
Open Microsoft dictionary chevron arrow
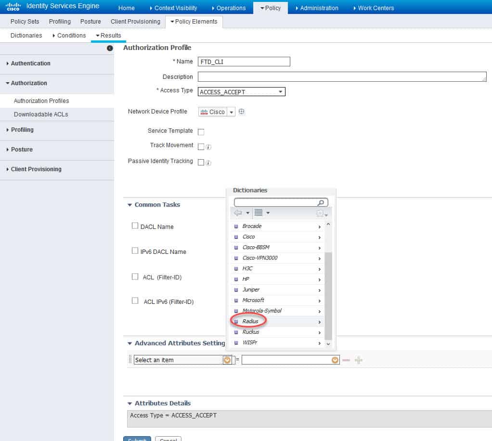pyautogui.click(x=320, y=301)
